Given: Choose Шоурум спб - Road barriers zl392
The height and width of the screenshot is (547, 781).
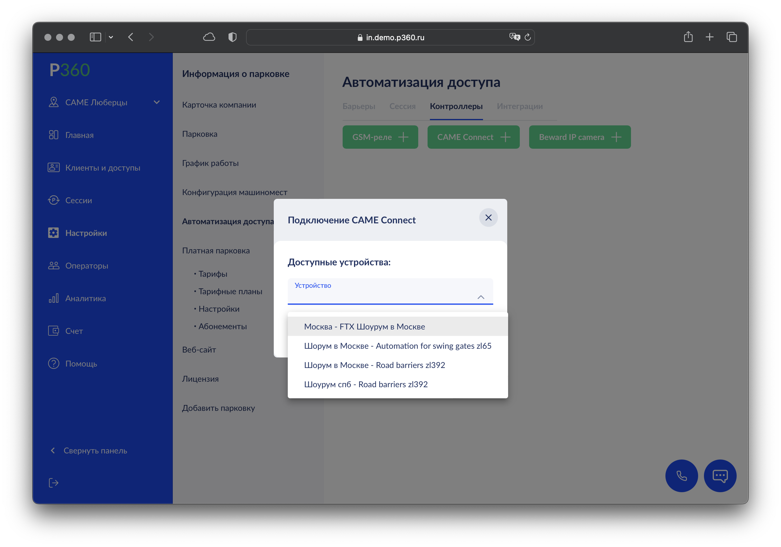Looking at the screenshot, I should point(398,384).
